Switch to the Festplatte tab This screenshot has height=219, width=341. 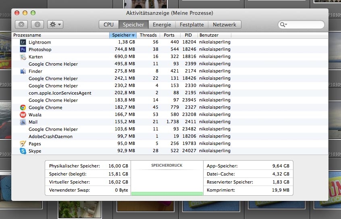click(192, 25)
